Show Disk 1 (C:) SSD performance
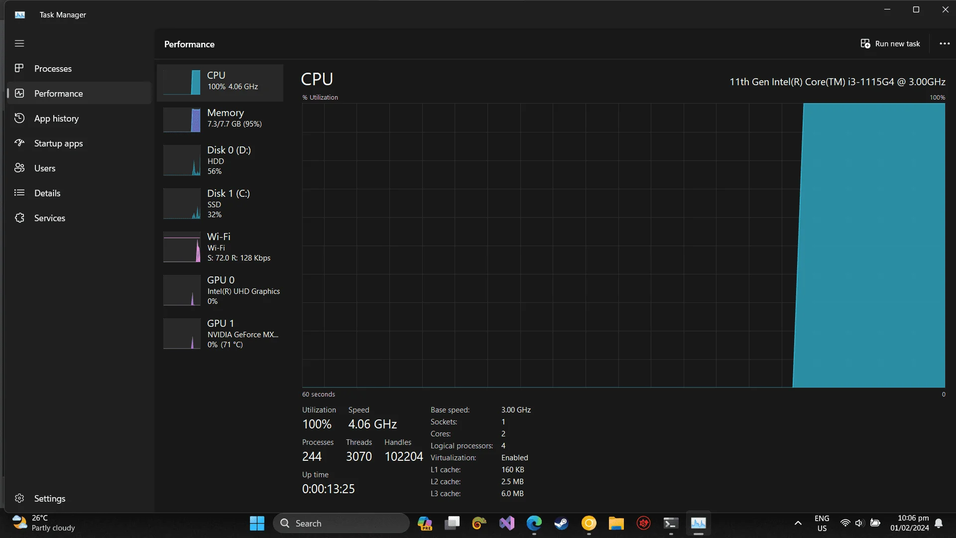 [x=220, y=204]
